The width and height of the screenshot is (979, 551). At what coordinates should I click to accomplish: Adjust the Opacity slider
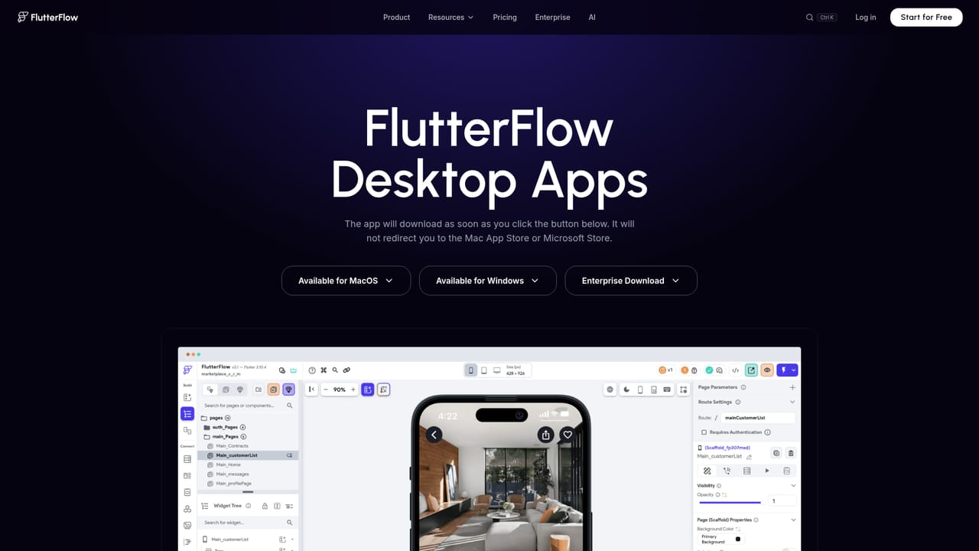tap(730, 502)
